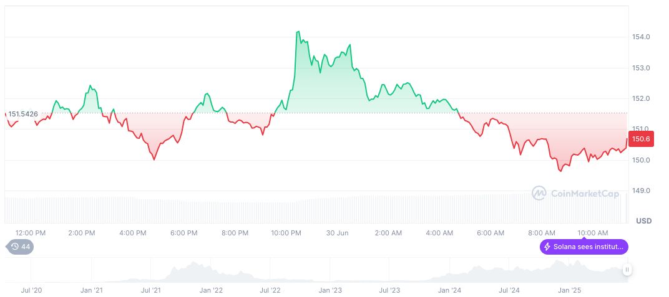Click the CoinMarketCap watermark text
Image resolution: width=669 pixels, height=297 pixels.
click(585, 194)
